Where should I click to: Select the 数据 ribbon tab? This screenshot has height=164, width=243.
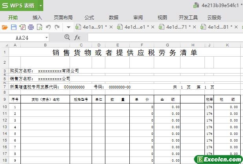tap(114, 18)
